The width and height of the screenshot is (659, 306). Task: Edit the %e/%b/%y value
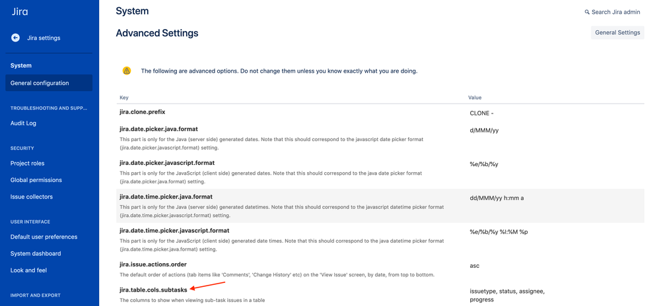(x=484, y=164)
